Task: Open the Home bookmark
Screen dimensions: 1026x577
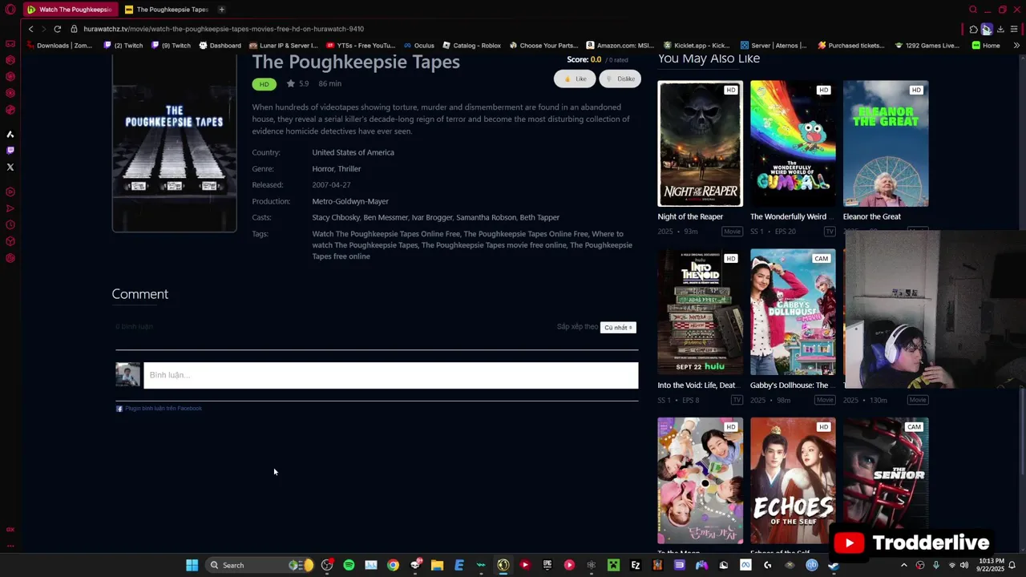Action: (986, 46)
